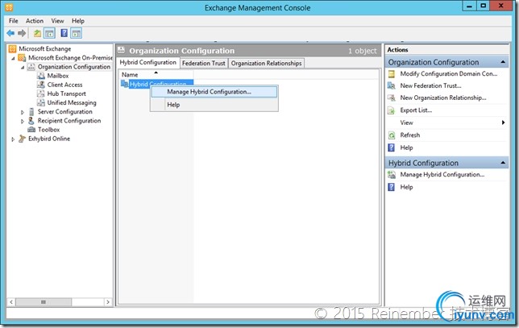Click the New Federation Trust icon
This screenshot has height=328, width=519.
pyautogui.click(x=392, y=85)
